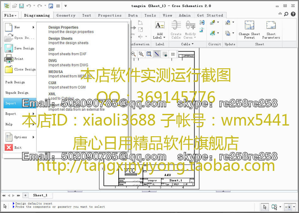This screenshot has height=213, width=299.
Task: Click the Zoom Area icon in view toolbar
Action: [149, 54]
